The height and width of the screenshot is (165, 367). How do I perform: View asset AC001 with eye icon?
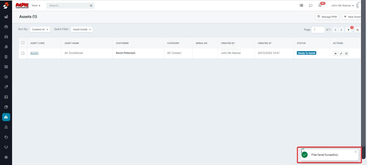pos(335,54)
